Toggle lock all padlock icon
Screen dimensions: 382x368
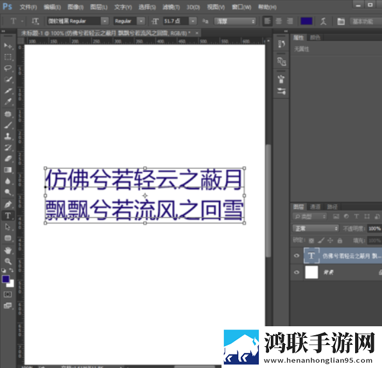click(x=340, y=241)
